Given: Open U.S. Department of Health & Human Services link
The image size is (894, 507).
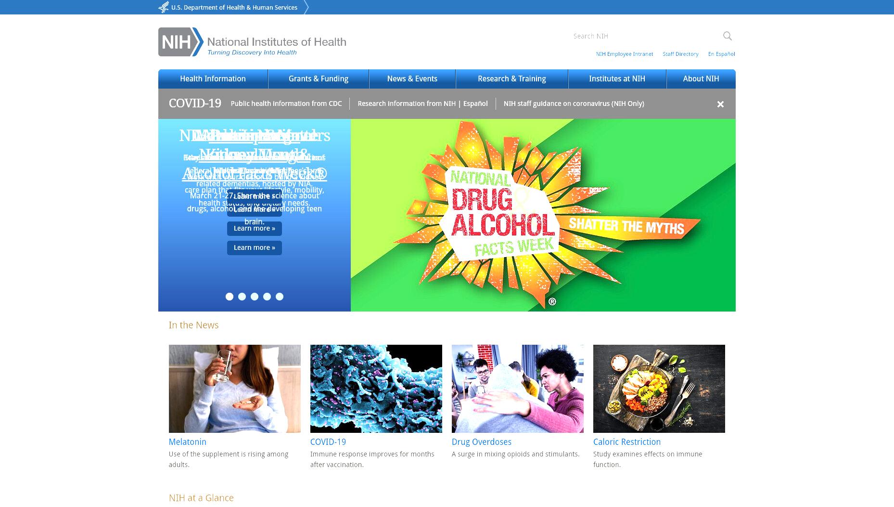Looking at the screenshot, I should coord(234,7).
